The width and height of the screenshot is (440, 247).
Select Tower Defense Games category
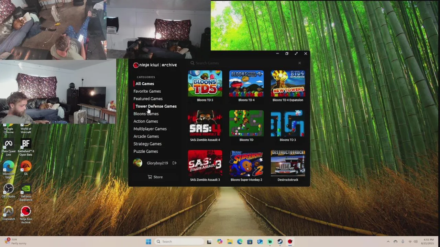pyautogui.click(x=156, y=106)
